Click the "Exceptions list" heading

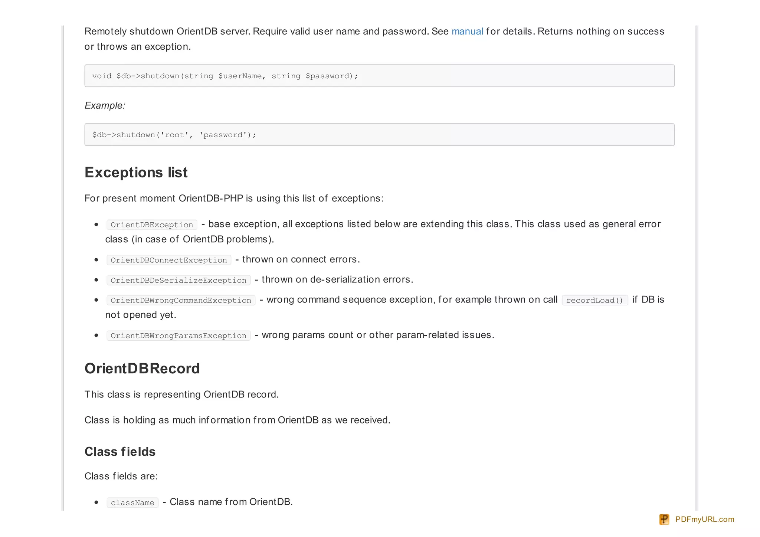pyautogui.click(x=136, y=173)
